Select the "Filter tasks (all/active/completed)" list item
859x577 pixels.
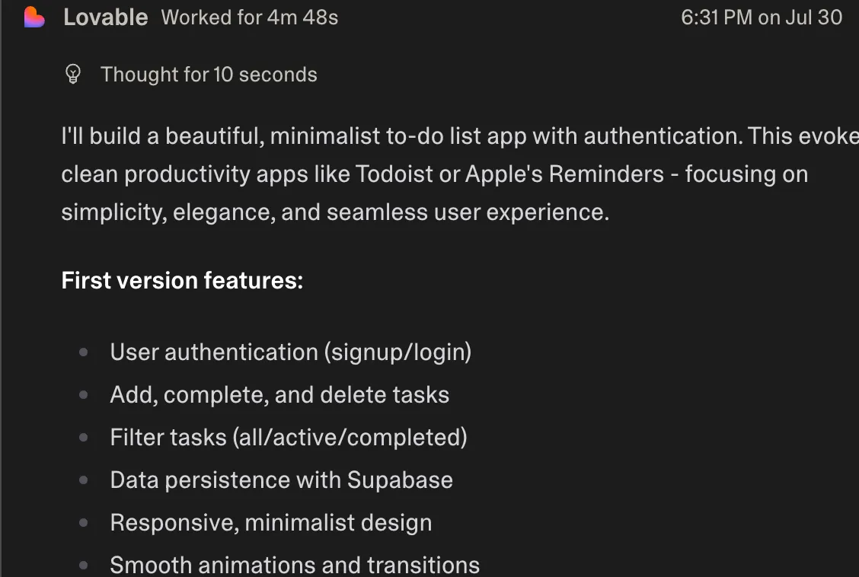point(289,437)
